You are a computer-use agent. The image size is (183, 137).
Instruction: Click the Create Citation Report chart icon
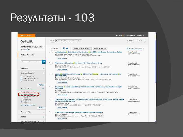coord(128,49)
